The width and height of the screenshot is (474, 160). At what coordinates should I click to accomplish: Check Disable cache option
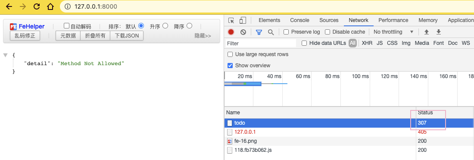point(327,32)
